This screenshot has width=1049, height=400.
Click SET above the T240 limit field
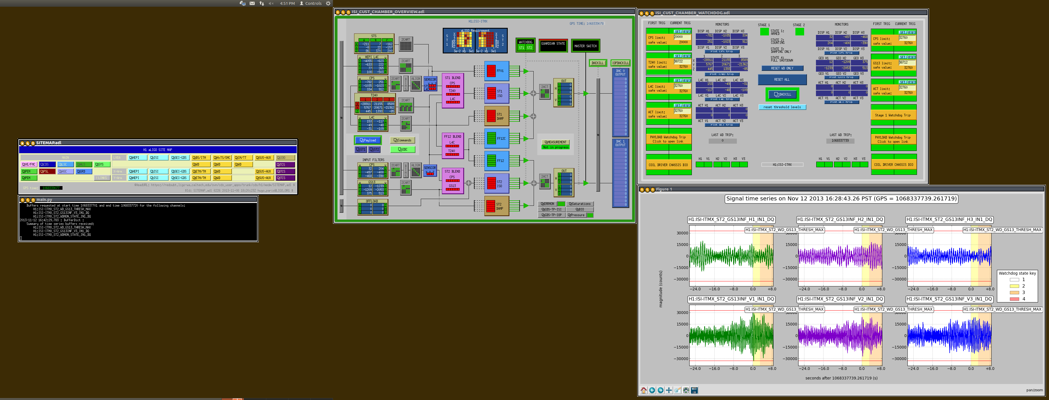(x=678, y=56)
